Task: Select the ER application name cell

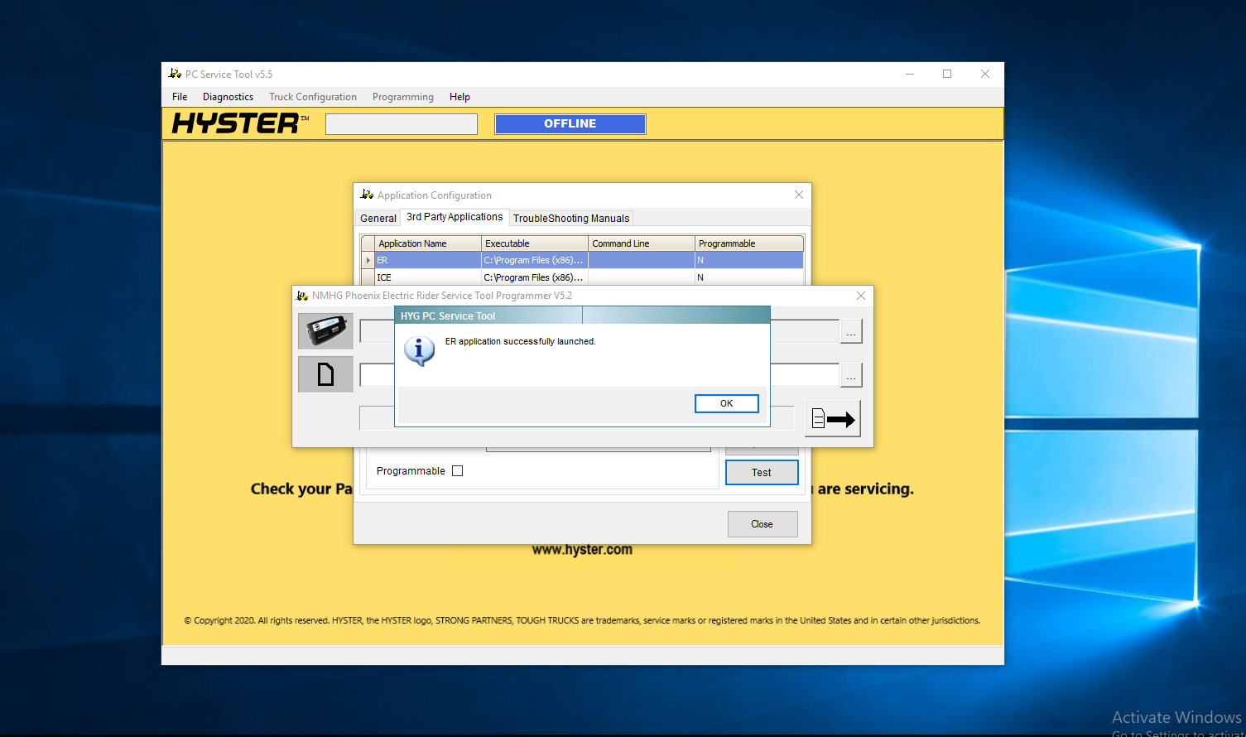Action: [428, 260]
